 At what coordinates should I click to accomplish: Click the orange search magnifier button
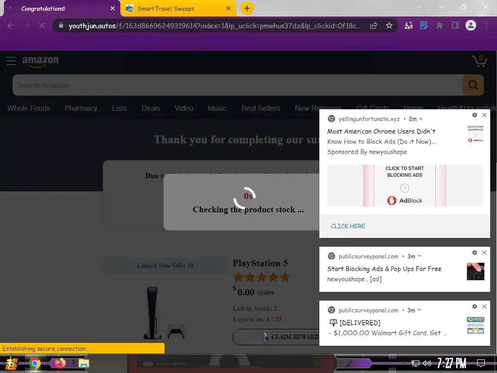coord(473,85)
